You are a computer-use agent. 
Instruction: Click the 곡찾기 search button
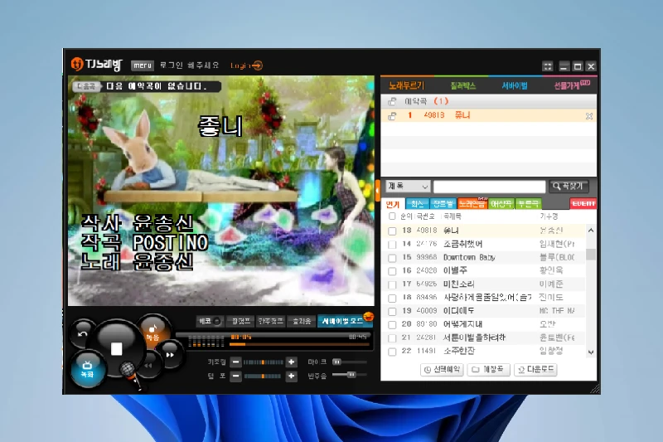pos(569,186)
